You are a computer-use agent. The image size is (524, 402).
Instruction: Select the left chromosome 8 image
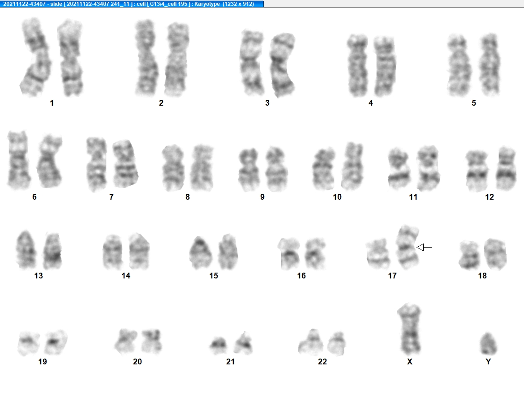173,168
